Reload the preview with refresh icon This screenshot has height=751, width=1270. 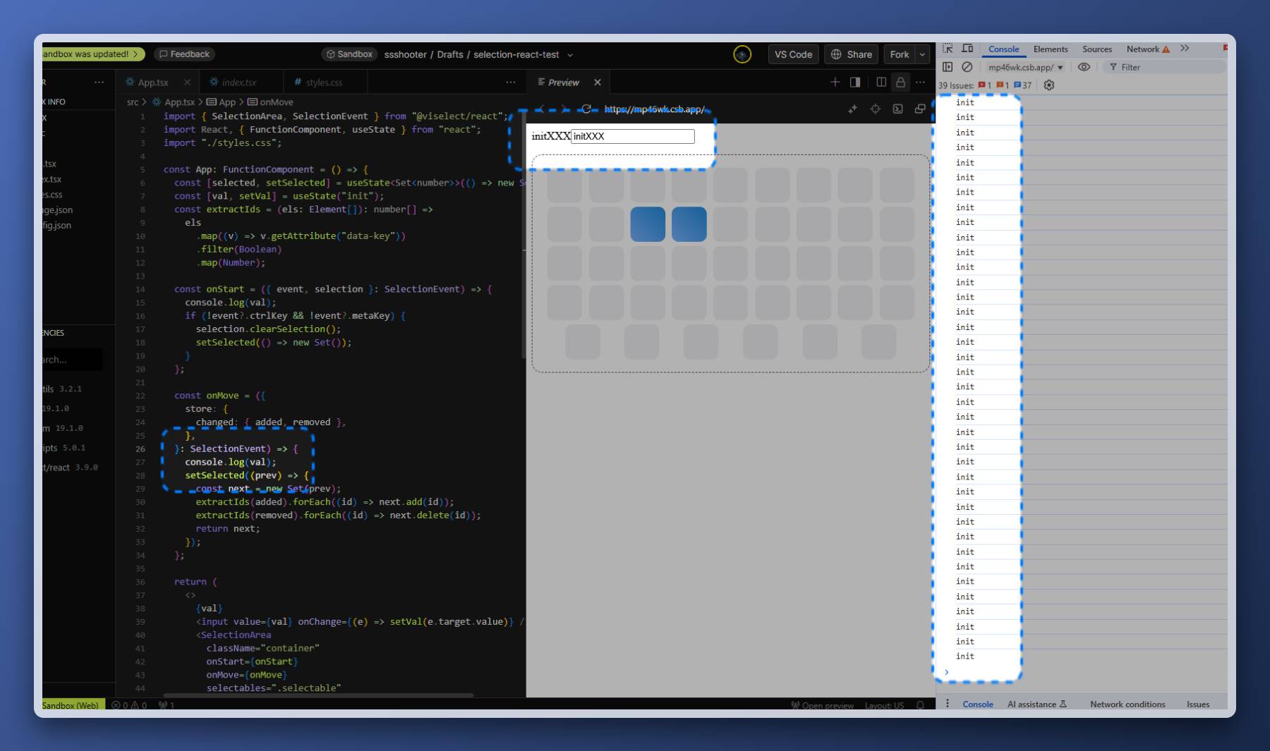click(x=586, y=109)
